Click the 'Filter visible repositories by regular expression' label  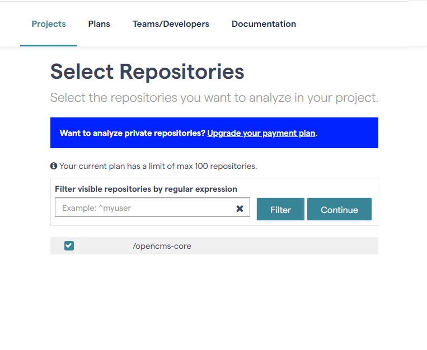tap(146, 189)
